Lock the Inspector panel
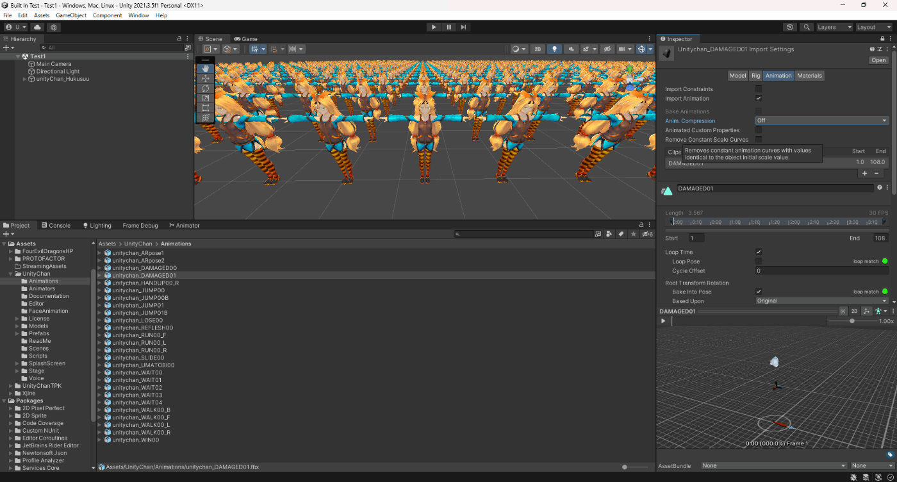This screenshot has height=482, width=897. point(882,39)
